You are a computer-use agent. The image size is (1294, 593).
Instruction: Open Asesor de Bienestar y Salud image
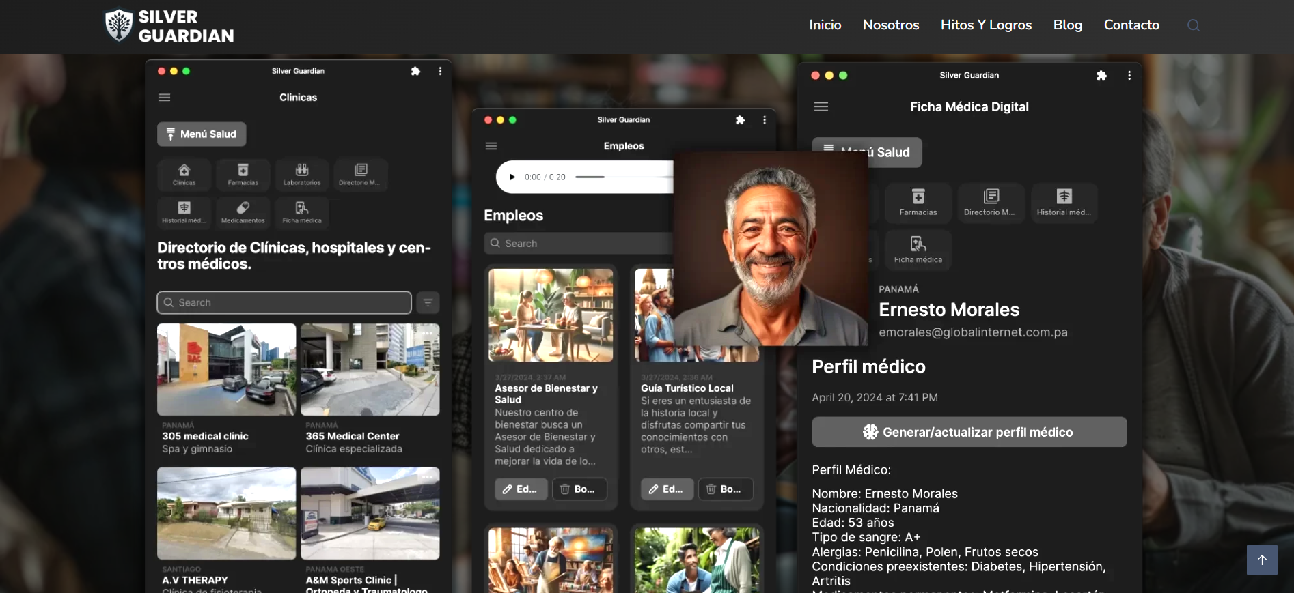[x=551, y=315]
